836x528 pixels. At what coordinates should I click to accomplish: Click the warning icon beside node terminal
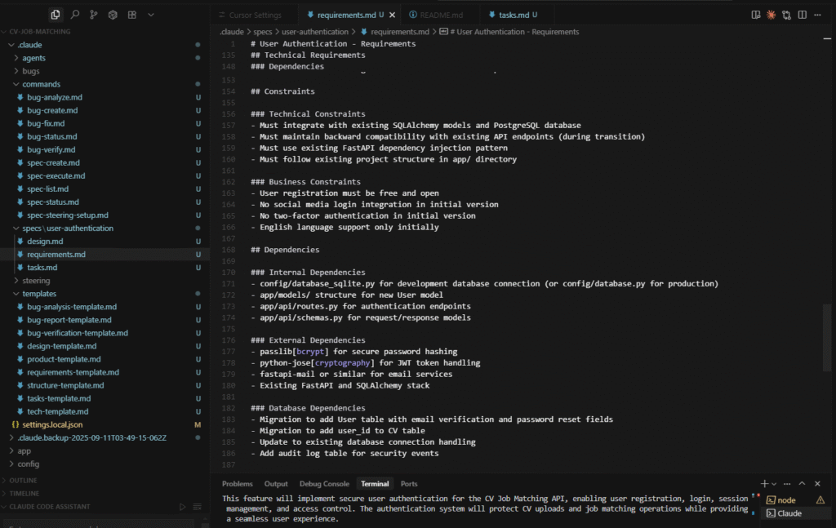pyautogui.click(x=820, y=499)
